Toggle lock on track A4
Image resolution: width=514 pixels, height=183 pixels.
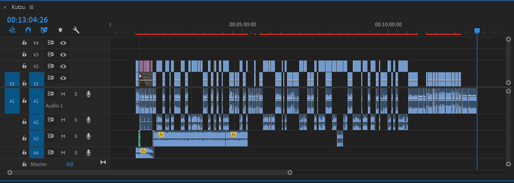tap(24, 152)
